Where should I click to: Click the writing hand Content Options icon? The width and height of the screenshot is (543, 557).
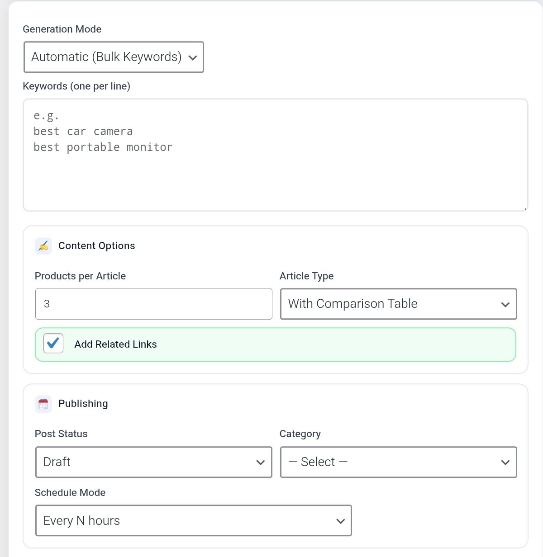[43, 246]
